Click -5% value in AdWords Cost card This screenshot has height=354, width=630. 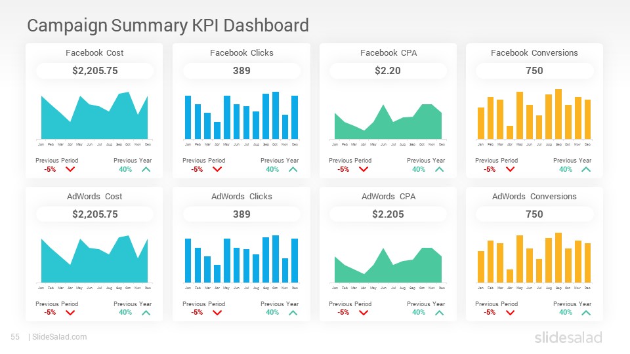tap(50, 312)
